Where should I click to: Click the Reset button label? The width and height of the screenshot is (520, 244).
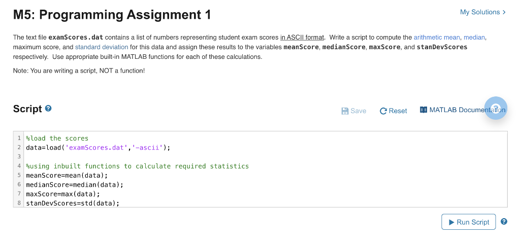398,111
